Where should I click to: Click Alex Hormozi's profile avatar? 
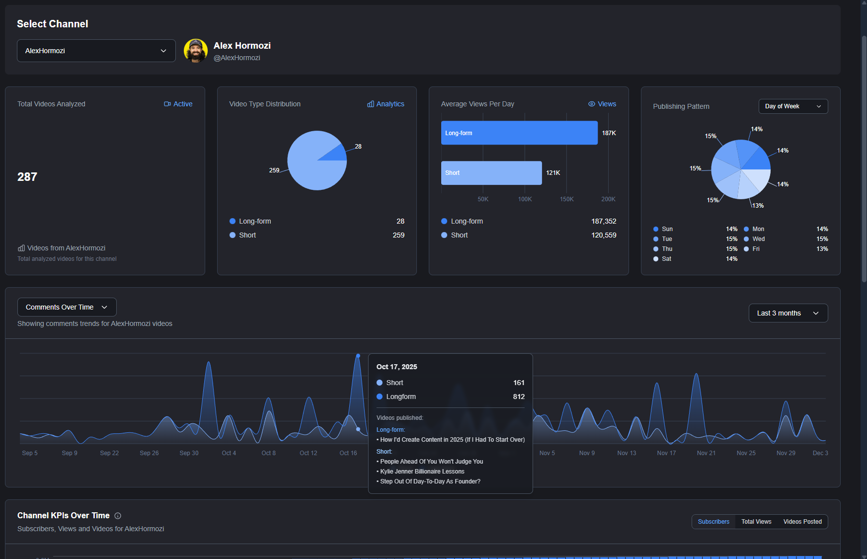pyautogui.click(x=195, y=51)
